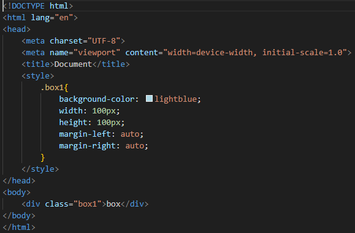Click the '"UTF-8"' charset value
Image resolution: width=355 pixels, height=233 pixels.
click(104, 40)
